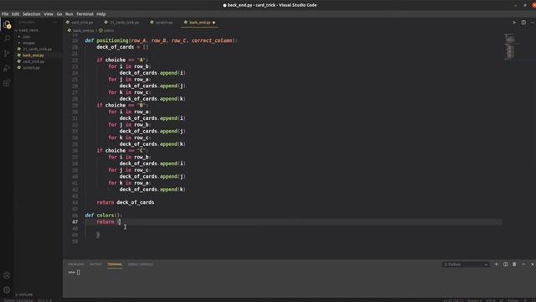This screenshot has height=302, width=536.
Task: Open card_trick.py in the Explorer tree
Action: [x=33, y=61]
